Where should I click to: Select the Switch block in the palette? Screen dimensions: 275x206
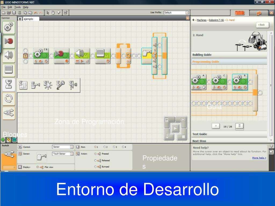point(9,113)
